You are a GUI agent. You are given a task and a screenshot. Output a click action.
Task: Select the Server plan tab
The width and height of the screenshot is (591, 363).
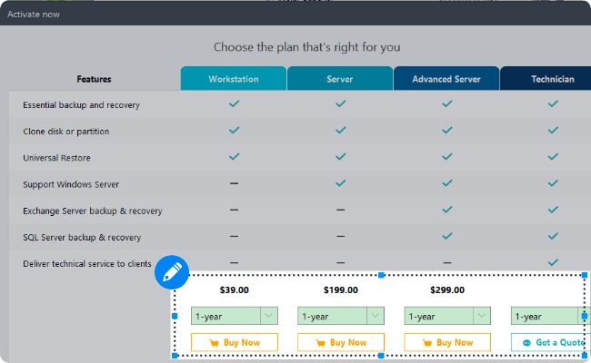point(340,79)
